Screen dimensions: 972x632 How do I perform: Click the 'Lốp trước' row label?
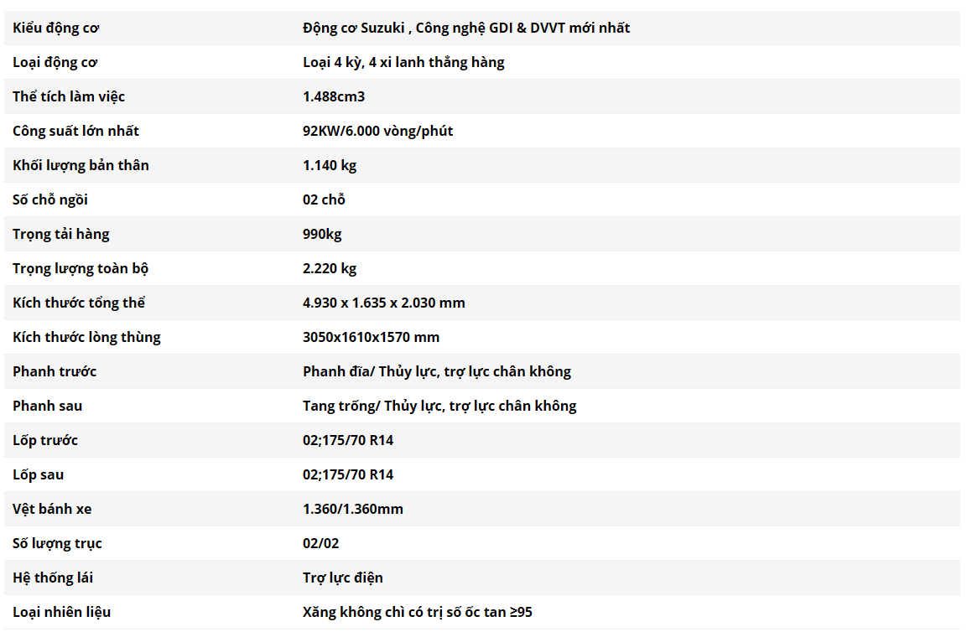click(x=45, y=440)
